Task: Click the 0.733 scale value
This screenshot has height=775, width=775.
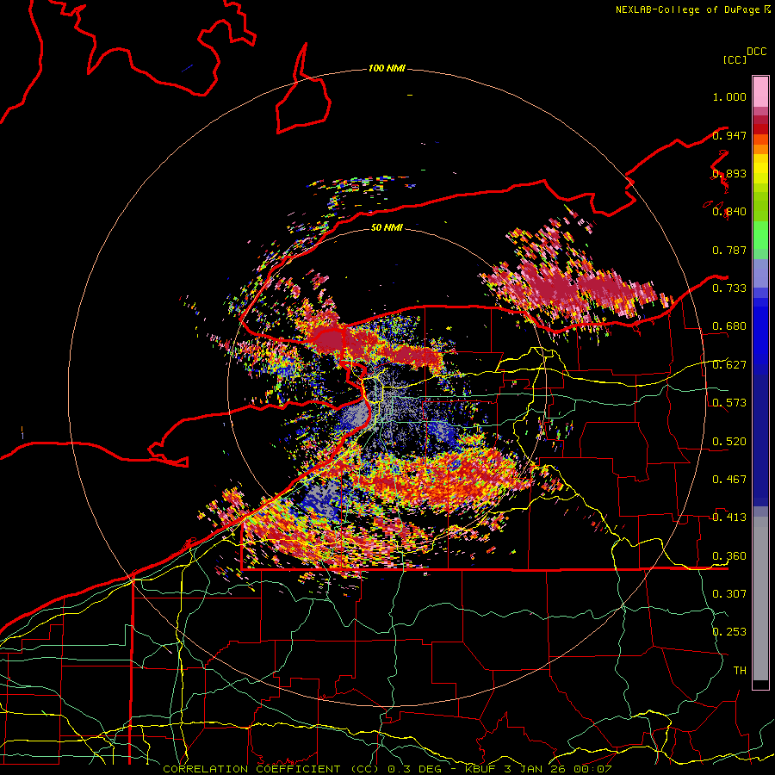Action: point(729,288)
